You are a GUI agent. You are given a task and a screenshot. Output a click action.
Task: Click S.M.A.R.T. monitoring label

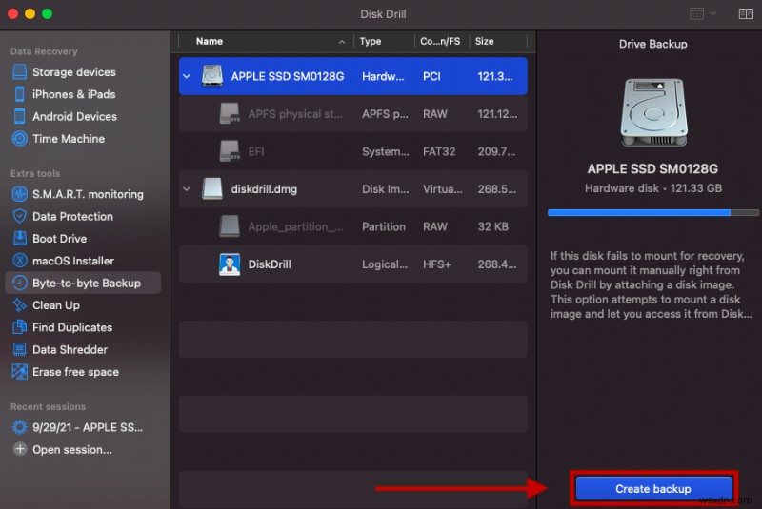pos(88,194)
